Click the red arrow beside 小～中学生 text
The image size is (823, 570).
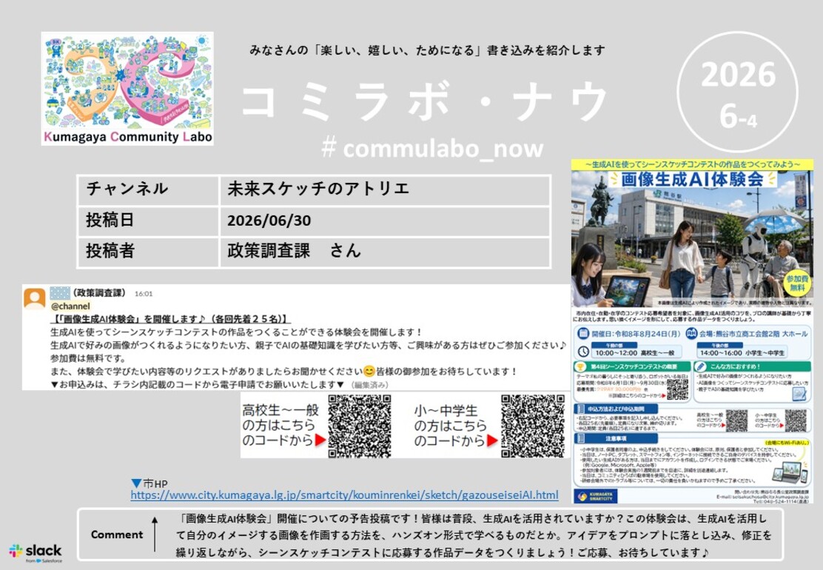pyautogui.click(x=492, y=440)
